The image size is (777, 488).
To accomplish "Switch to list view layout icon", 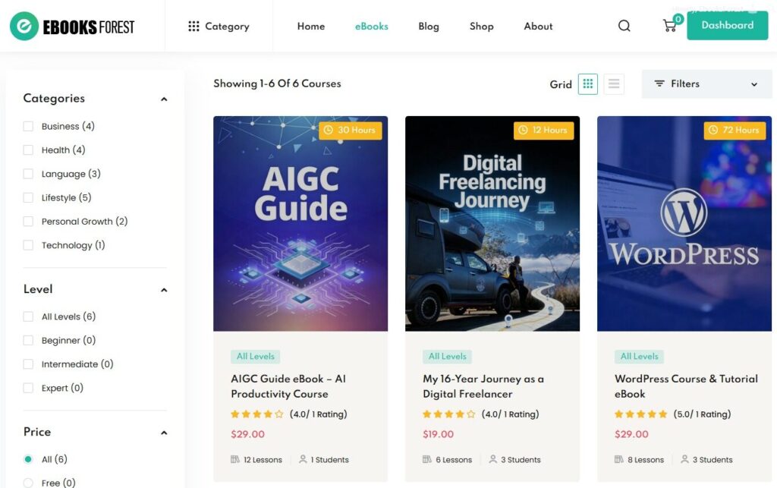I will pos(613,84).
